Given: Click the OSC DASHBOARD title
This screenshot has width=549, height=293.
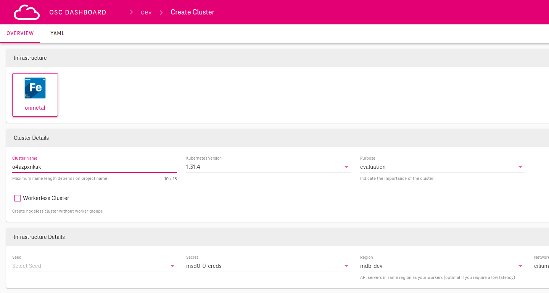Looking at the screenshot, I should pyautogui.click(x=78, y=12).
